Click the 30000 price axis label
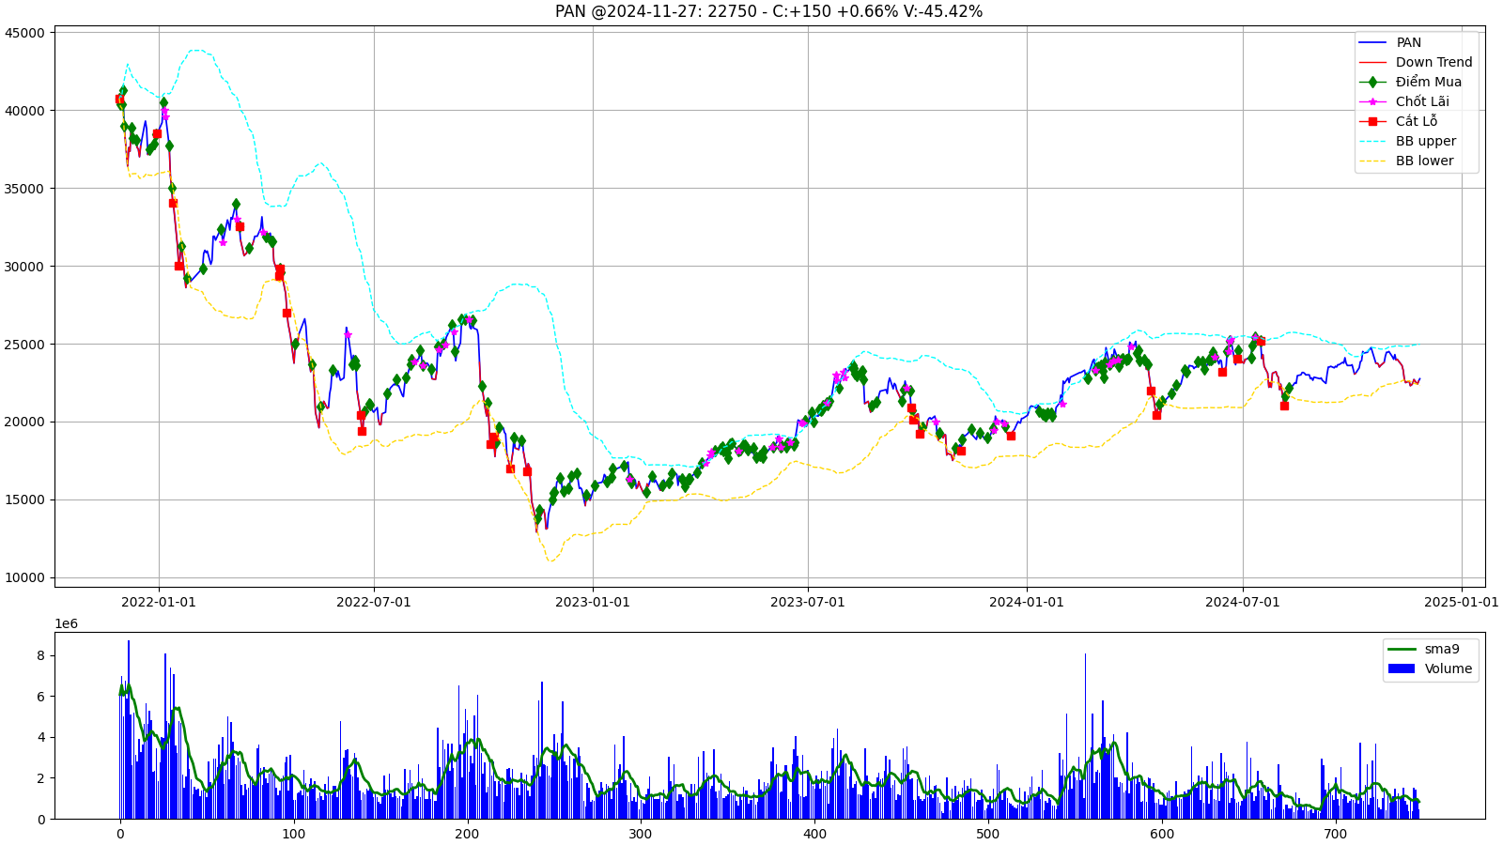This screenshot has height=845, width=1503. (24, 267)
